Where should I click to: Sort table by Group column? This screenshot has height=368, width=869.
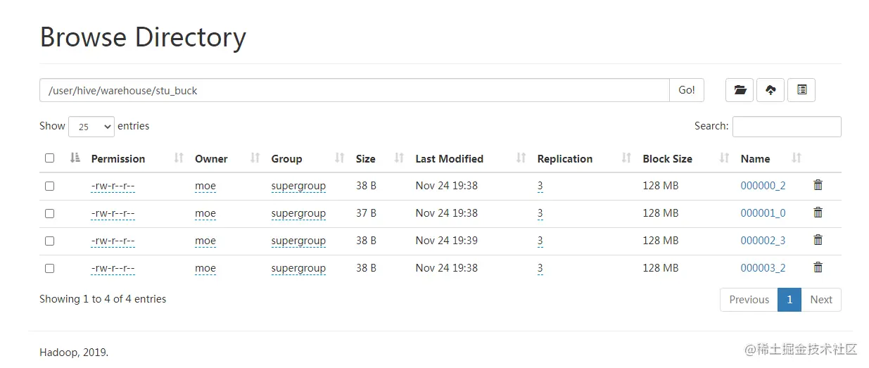click(x=339, y=158)
